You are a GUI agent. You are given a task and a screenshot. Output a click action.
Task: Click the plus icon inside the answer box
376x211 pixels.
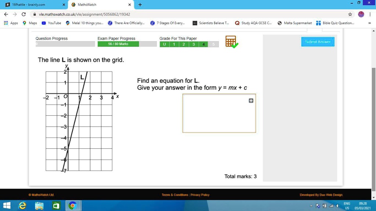[x=251, y=100]
